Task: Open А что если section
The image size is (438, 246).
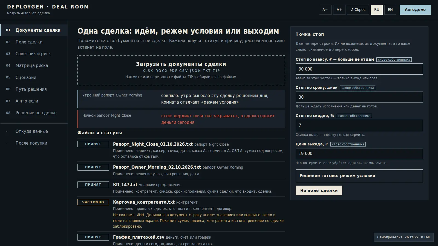Action: 34,101
